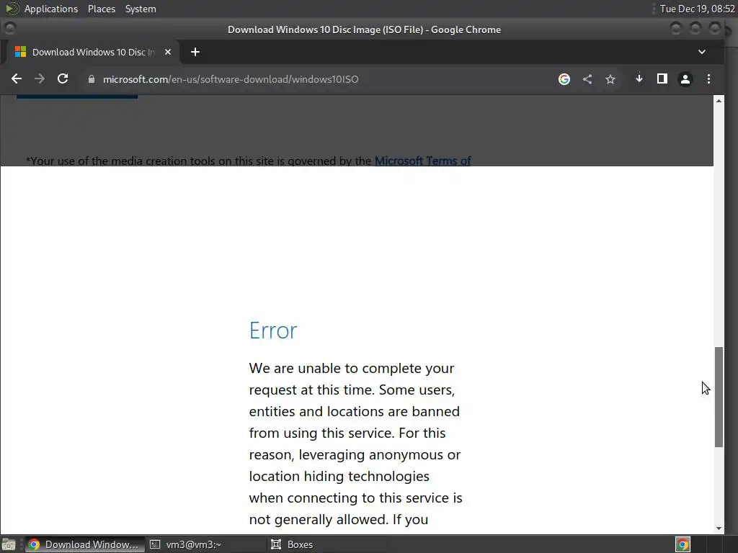Click the Chrome tray icon in bottom panel
The width and height of the screenshot is (738, 553).
tap(683, 544)
